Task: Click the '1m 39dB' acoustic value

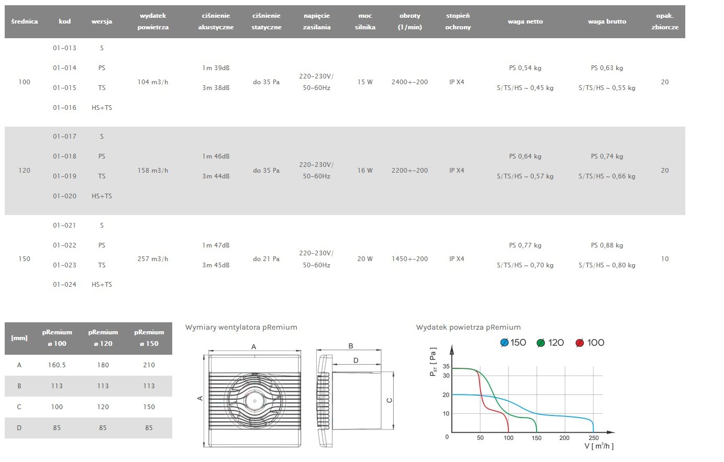Action: click(x=216, y=68)
